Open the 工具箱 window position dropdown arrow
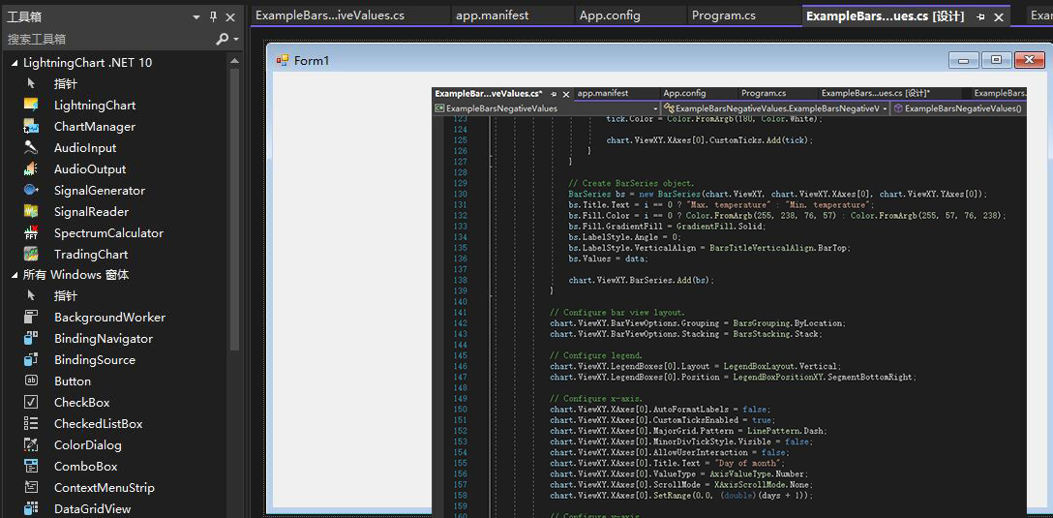The image size is (1053, 518). [x=196, y=17]
